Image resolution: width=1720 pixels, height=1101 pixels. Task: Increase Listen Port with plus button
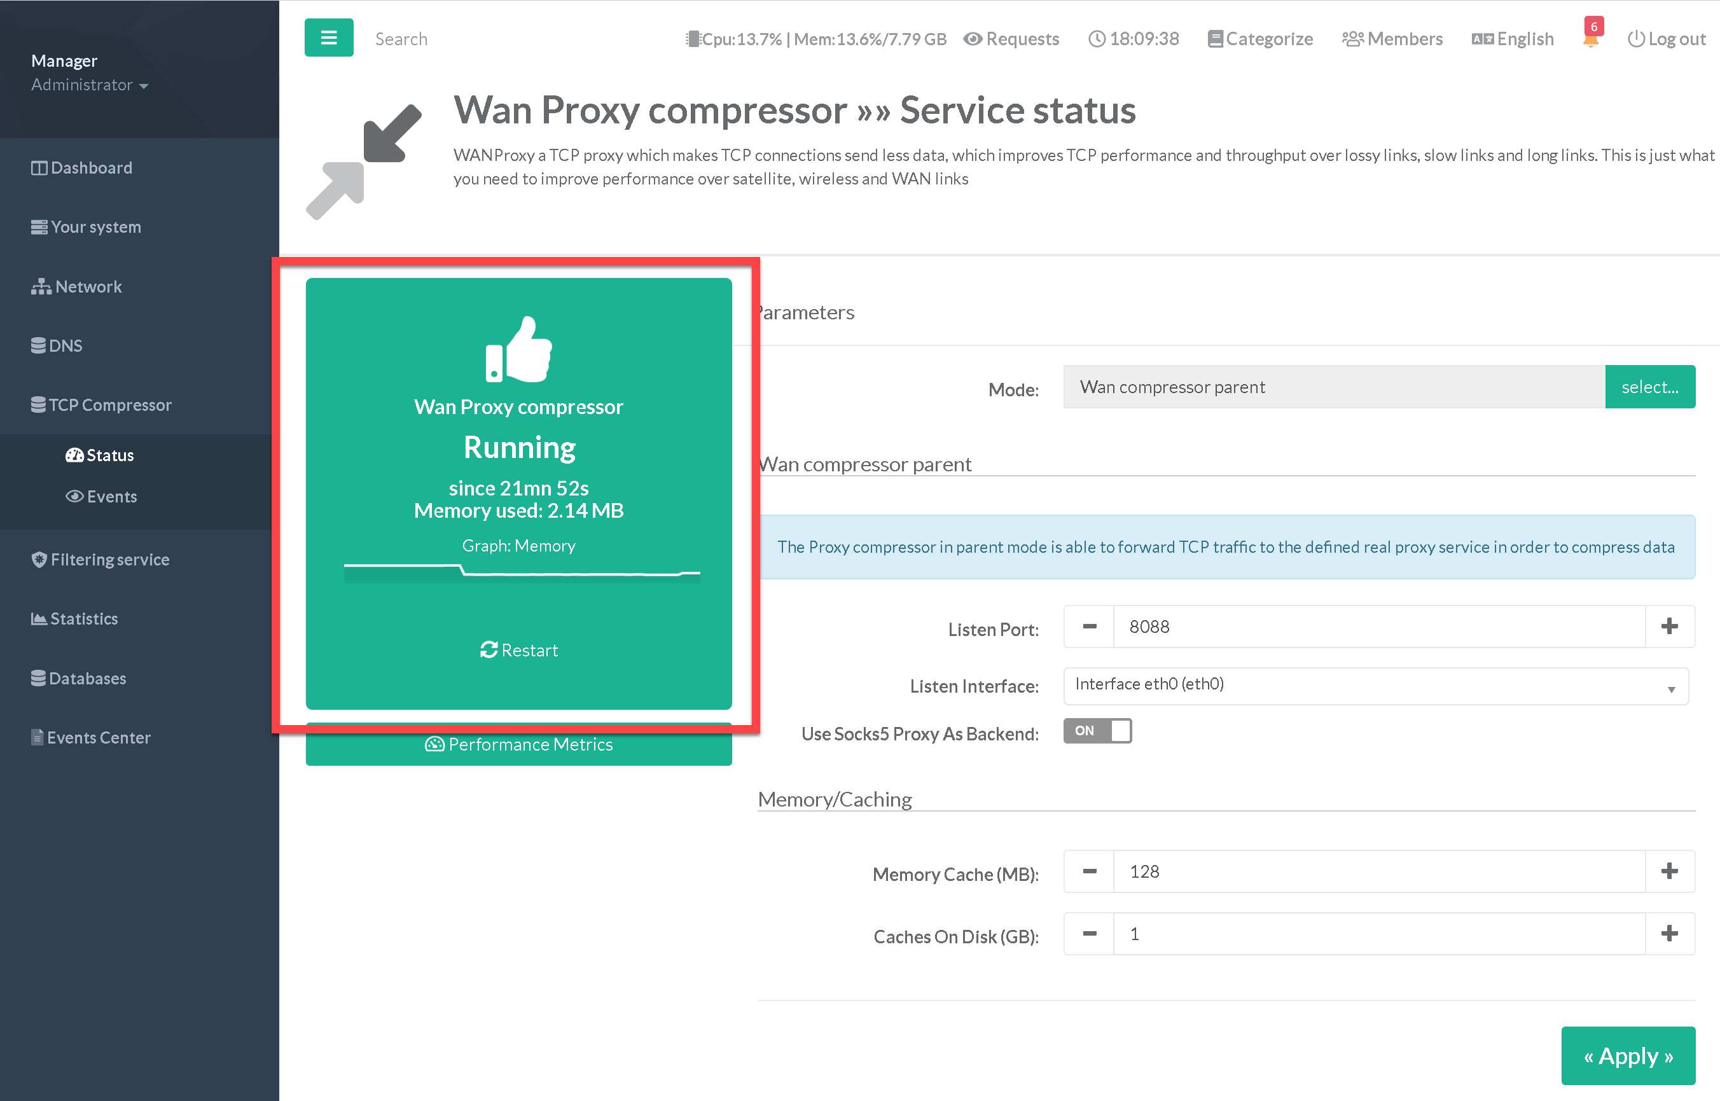click(x=1668, y=627)
